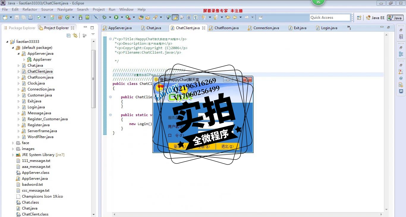
Task: Click the 退出(X) button in login dialog
Action: [x=227, y=146]
